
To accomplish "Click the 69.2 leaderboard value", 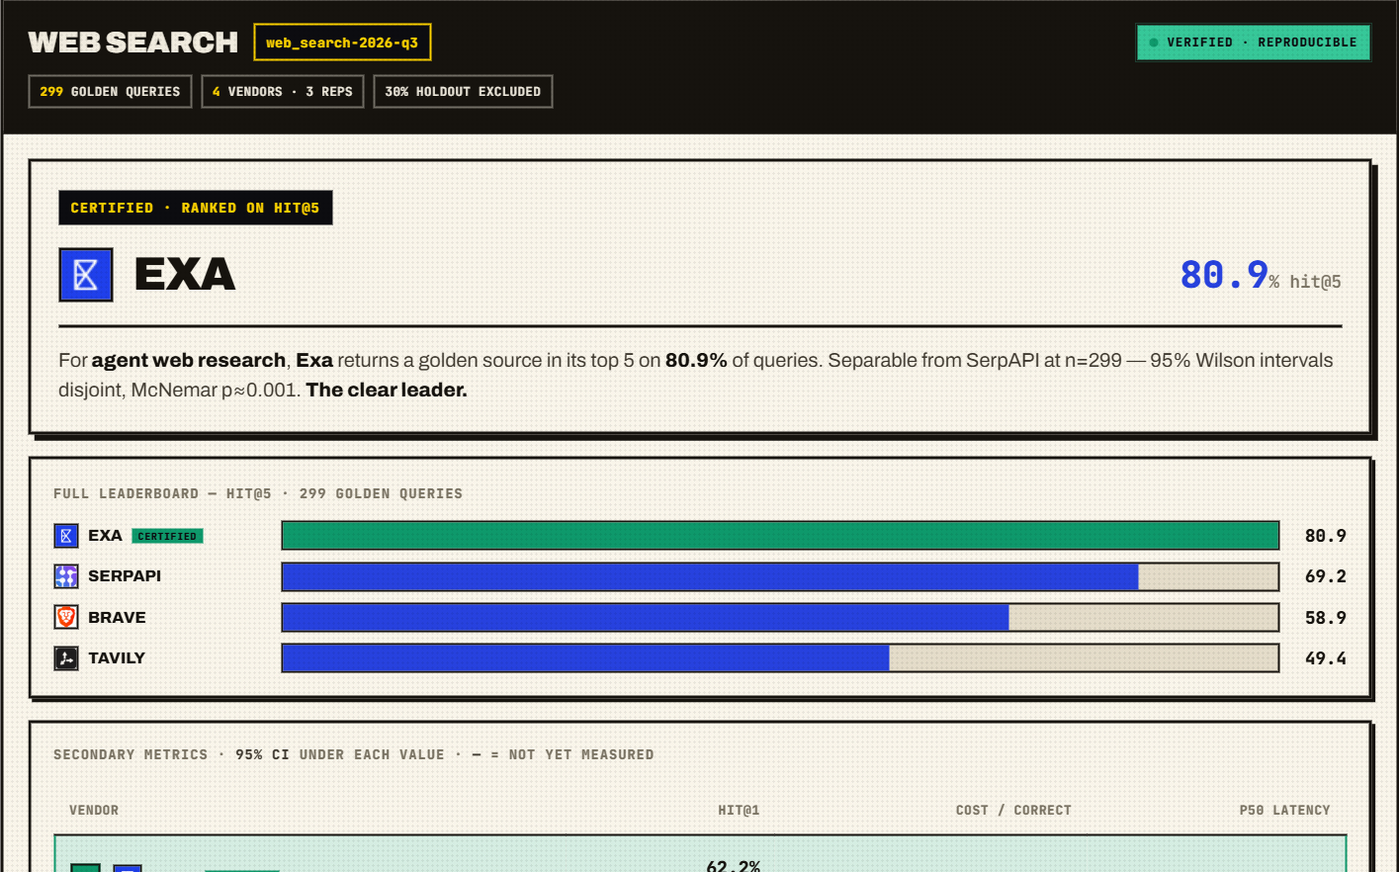I will [x=1326, y=576].
